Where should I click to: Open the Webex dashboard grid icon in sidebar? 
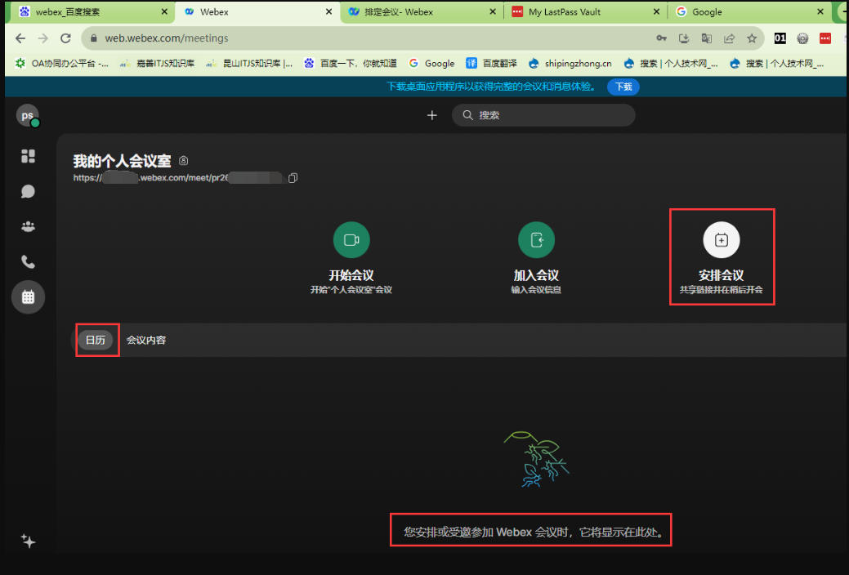coord(28,156)
